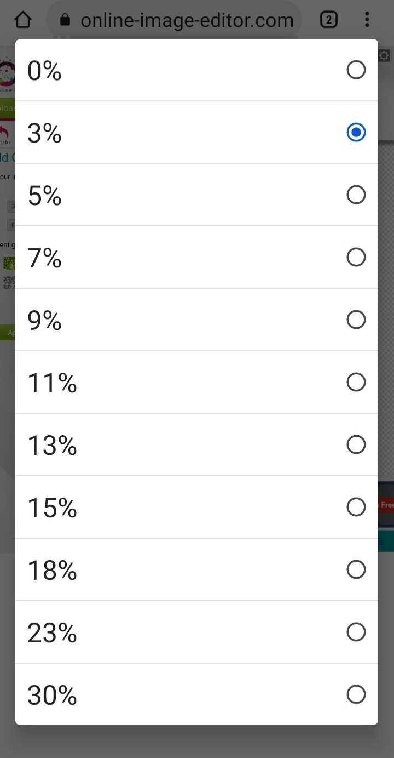Select the 5% radio button
This screenshot has width=394, height=758.
tap(356, 195)
